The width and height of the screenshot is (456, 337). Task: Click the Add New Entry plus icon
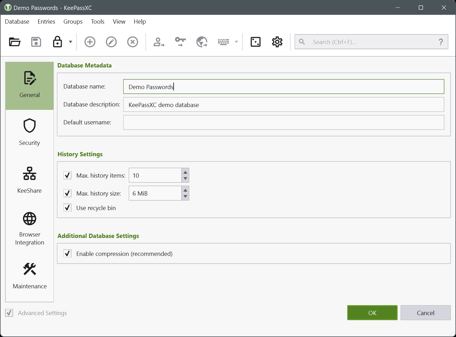click(90, 42)
